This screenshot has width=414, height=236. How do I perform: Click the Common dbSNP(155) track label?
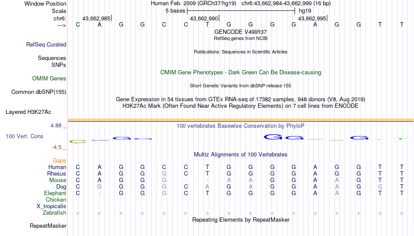click(x=39, y=92)
